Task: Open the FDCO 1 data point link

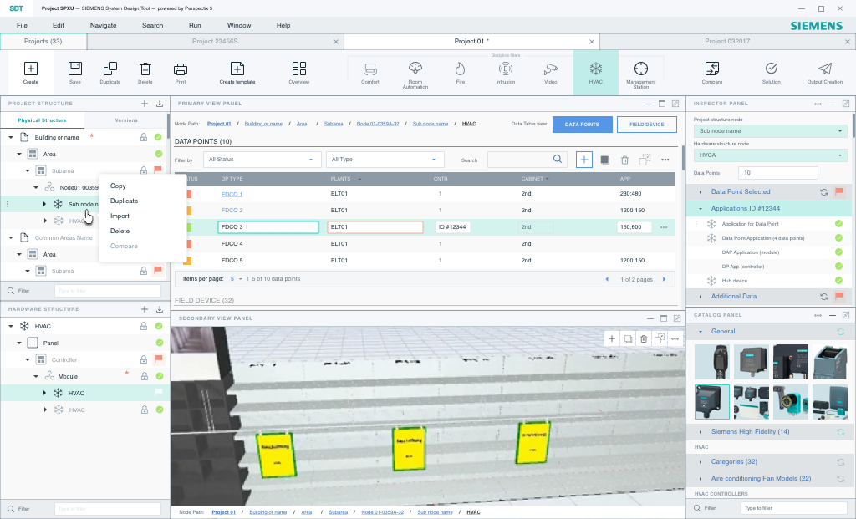Action: point(232,194)
